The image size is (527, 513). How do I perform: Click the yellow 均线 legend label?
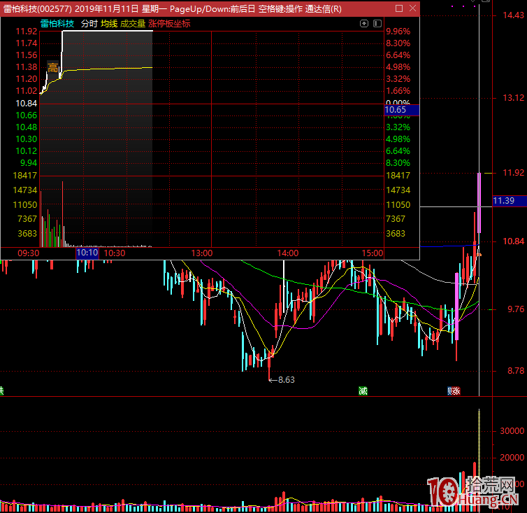(109, 24)
